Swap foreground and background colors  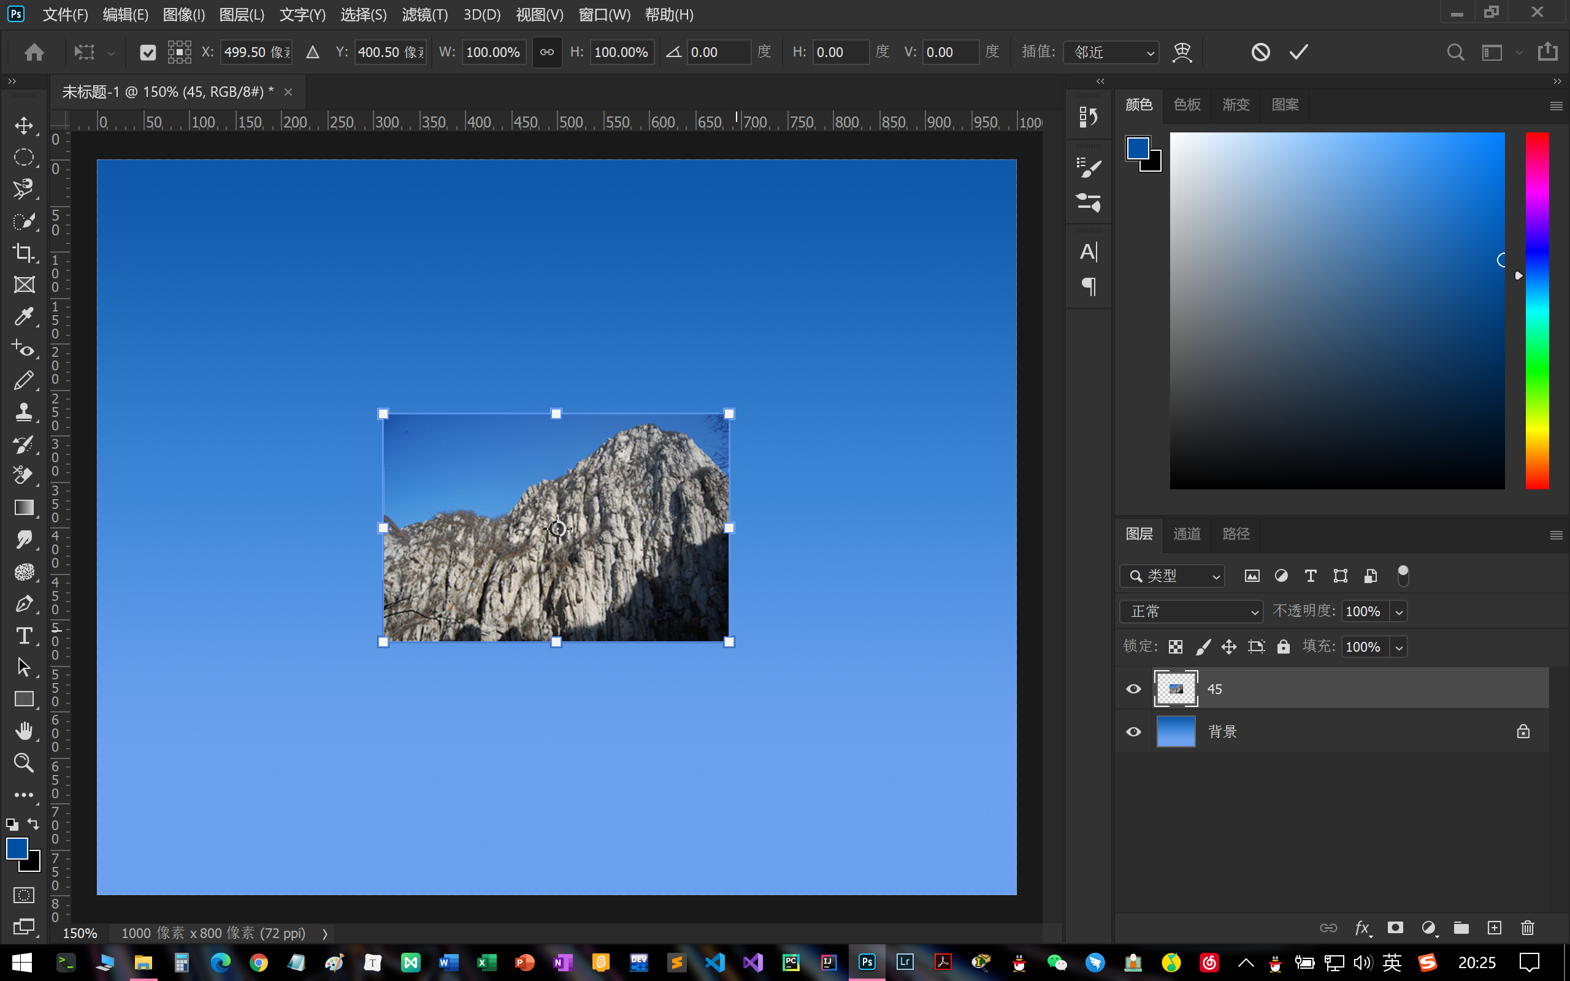pyautogui.click(x=33, y=824)
